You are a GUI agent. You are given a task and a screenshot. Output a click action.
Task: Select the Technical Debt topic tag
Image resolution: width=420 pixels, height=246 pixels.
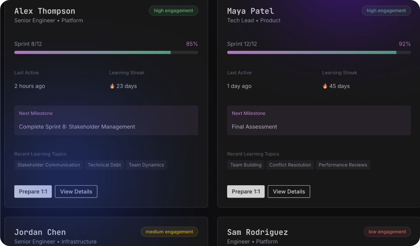(104, 165)
